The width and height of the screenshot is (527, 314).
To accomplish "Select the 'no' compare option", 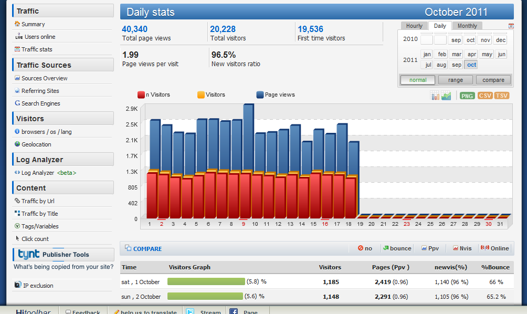I will point(365,248).
